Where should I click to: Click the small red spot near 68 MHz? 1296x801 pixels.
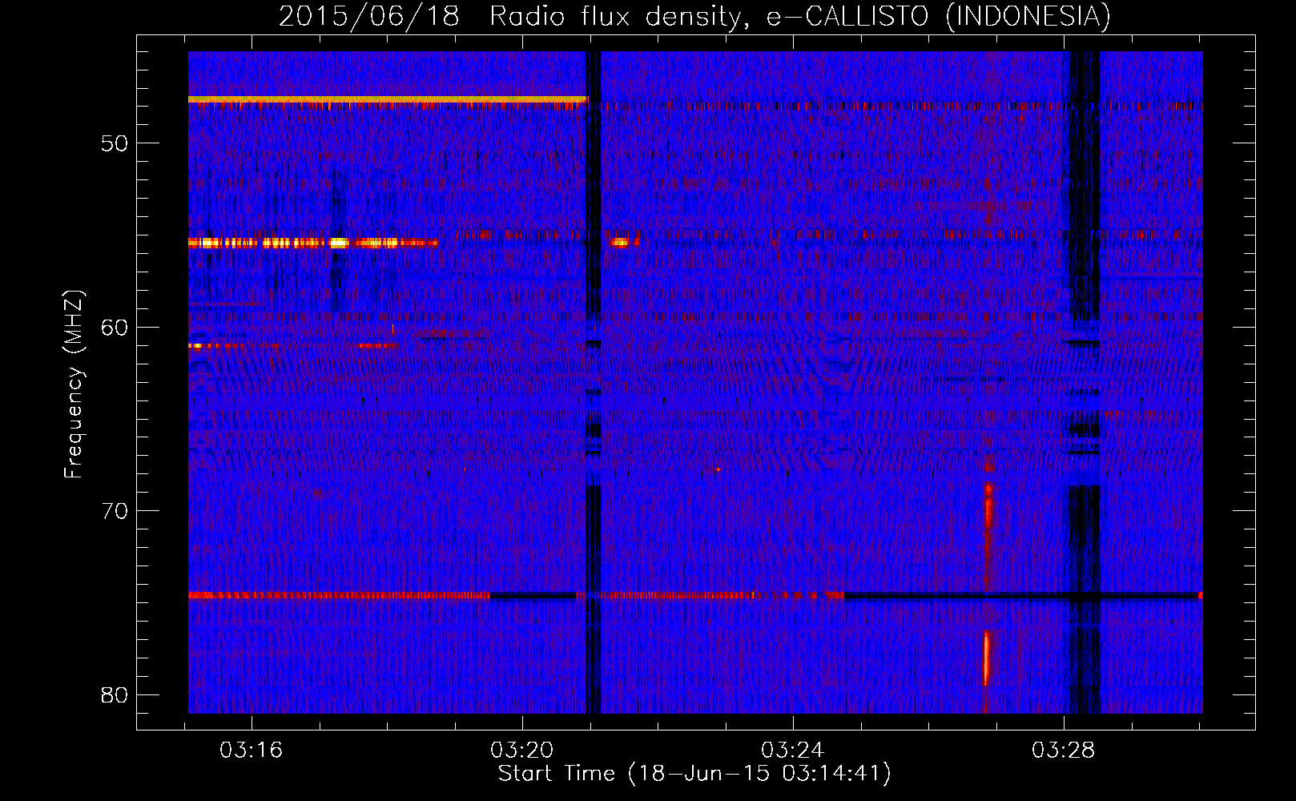point(718,469)
